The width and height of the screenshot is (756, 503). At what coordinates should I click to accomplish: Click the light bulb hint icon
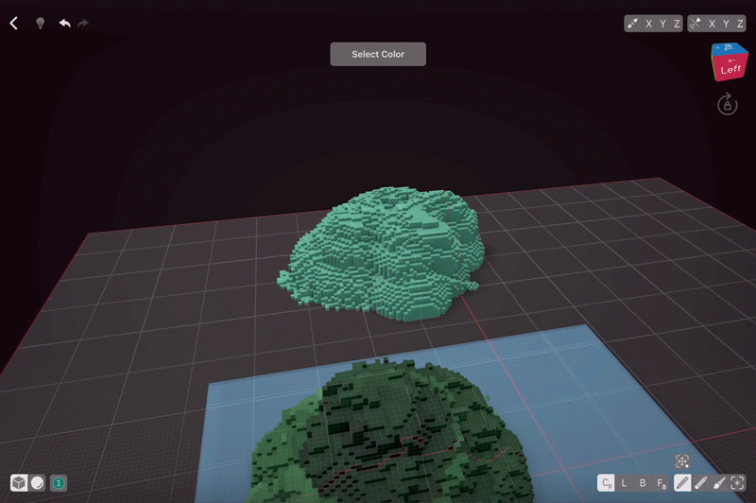[41, 23]
